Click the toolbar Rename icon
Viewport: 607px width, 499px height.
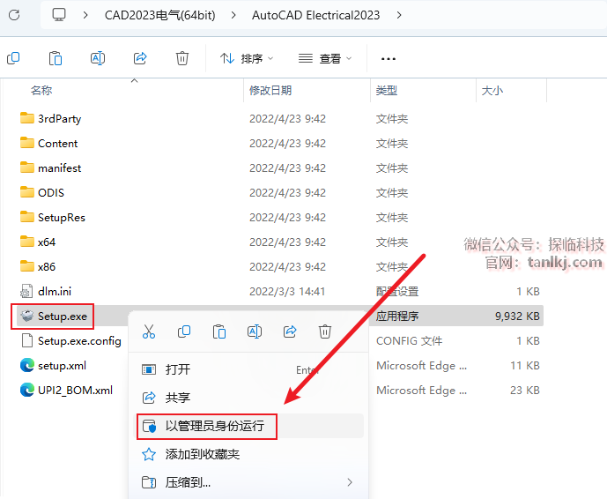pyautogui.click(x=98, y=58)
